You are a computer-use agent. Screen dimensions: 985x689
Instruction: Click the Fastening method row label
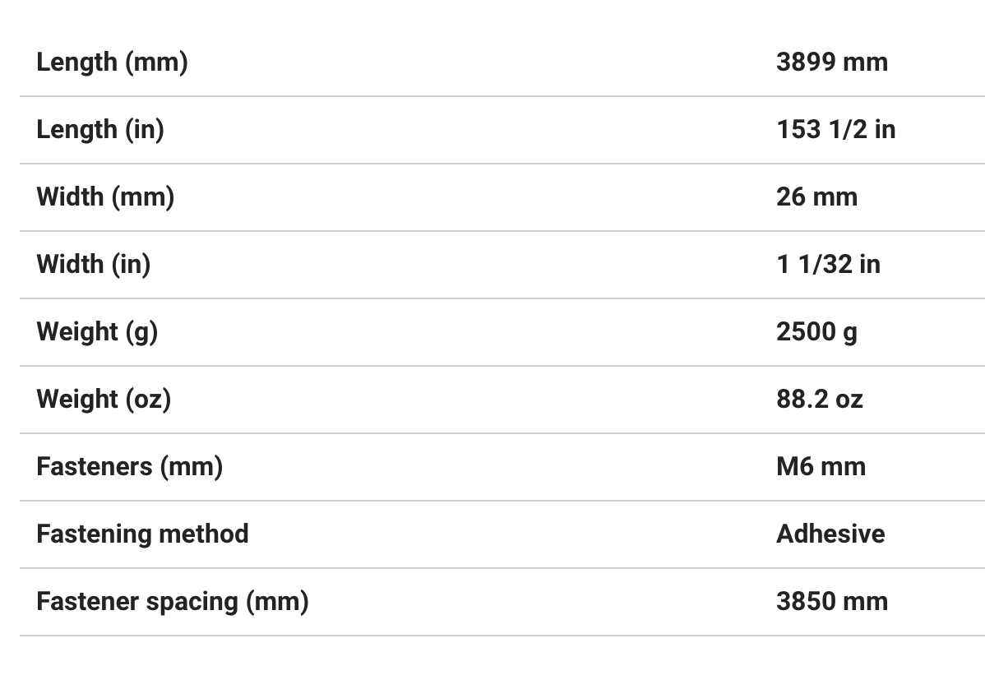[x=142, y=534]
